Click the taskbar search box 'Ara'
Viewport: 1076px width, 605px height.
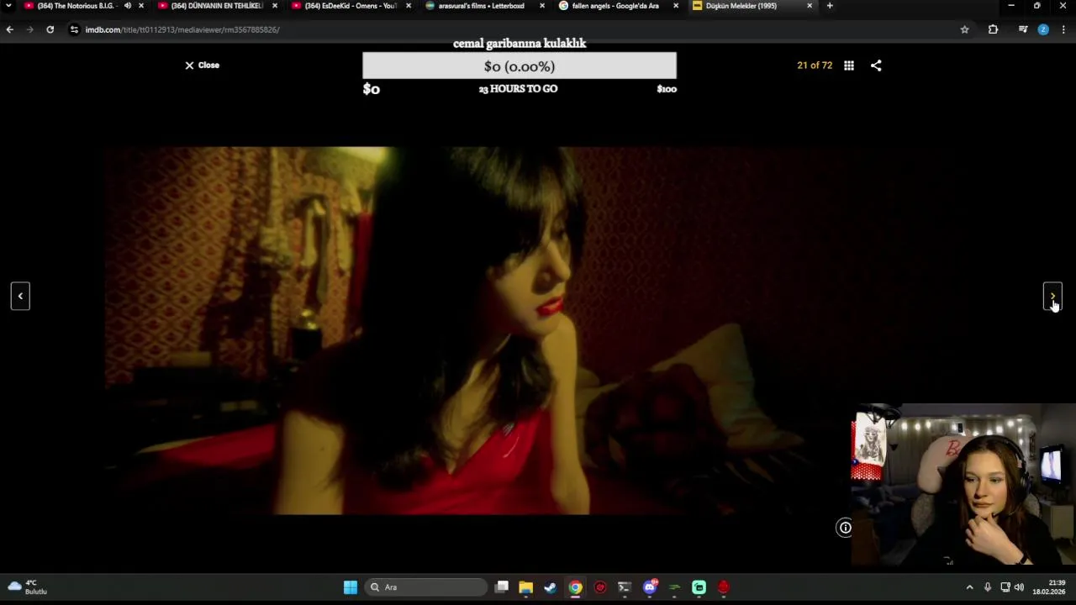[426, 587]
